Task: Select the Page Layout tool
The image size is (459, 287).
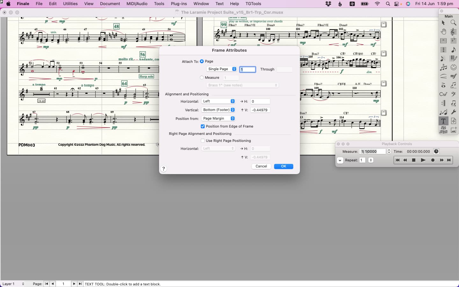Action: [453, 121]
